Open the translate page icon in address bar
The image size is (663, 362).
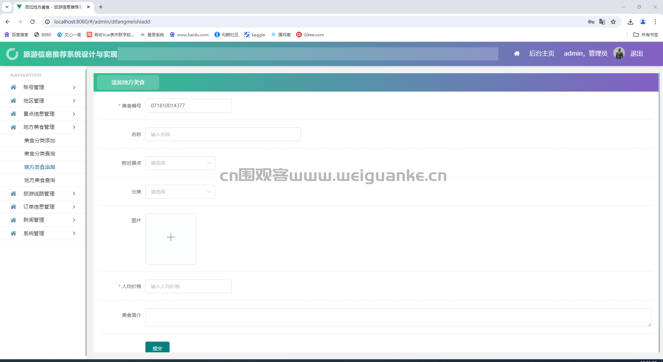(x=602, y=22)
